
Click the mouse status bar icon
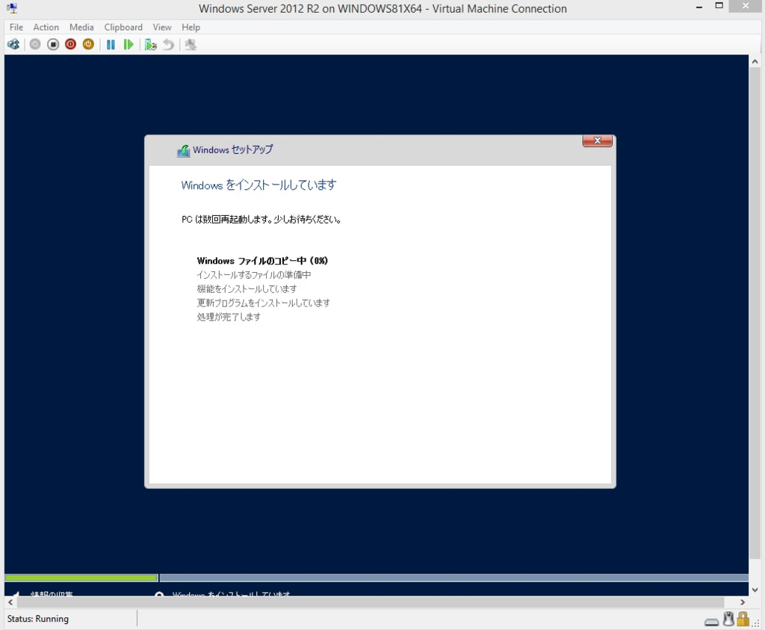728,619
